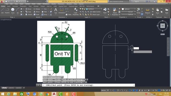The image size is (171, 96).
Task: Switch to the Express Tools ribbon tab
Action: pyautogui.click(x=63, y=6)
